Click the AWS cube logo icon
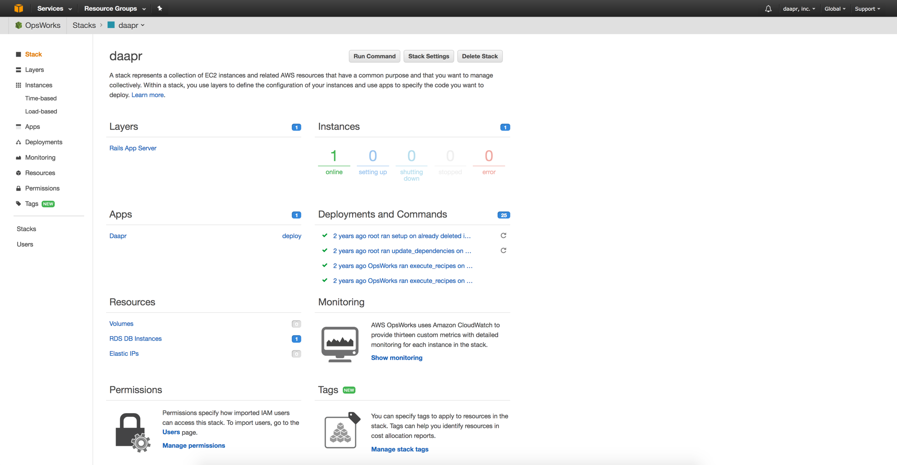 [19, 8]
